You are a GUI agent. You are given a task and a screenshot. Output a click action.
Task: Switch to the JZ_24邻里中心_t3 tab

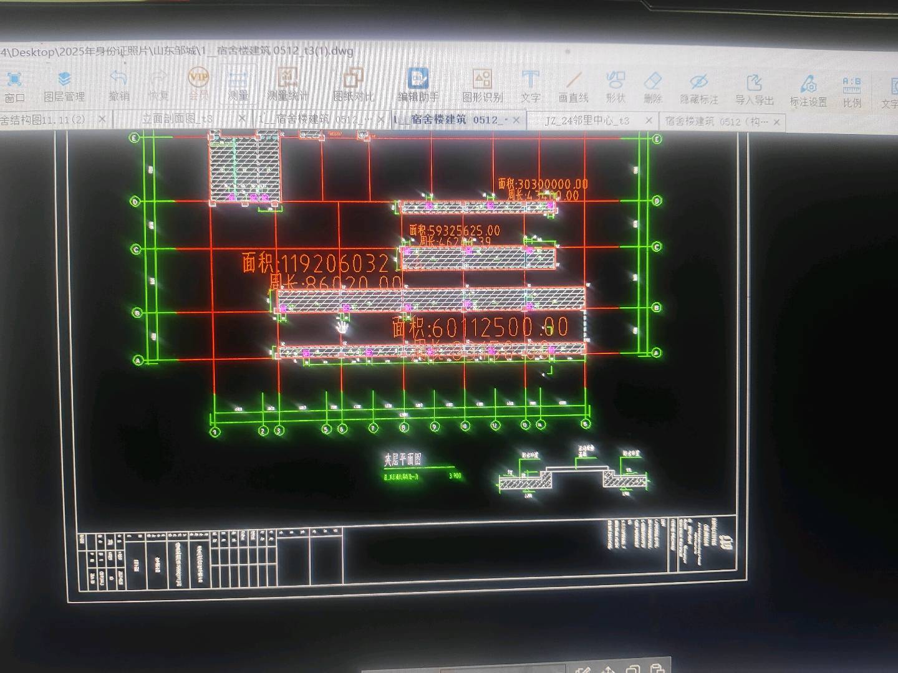click(587, 121)
